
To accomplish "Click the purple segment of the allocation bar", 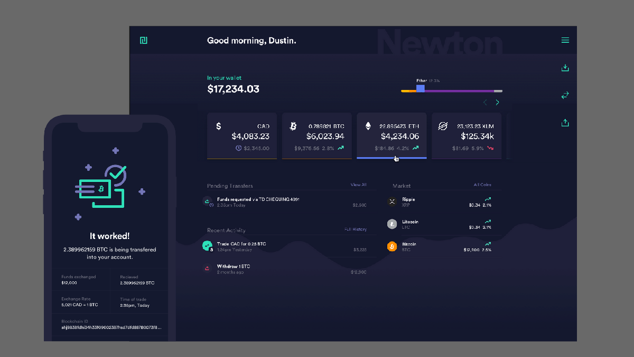I will (x=459, y=91).
